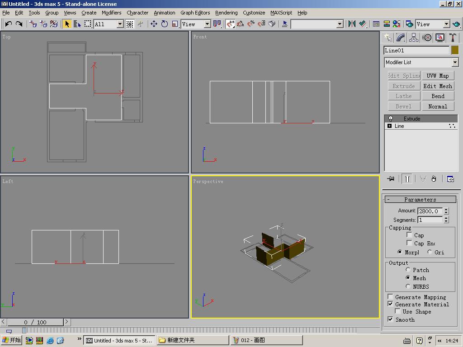Screen dimensions: 463x347
Task: Toggle the Angle Snap magnet icon
Action: tap(241, 24)
